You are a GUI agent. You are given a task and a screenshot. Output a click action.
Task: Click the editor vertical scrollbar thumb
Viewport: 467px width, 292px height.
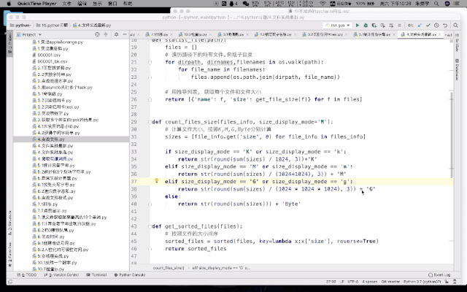pos(452,134)
